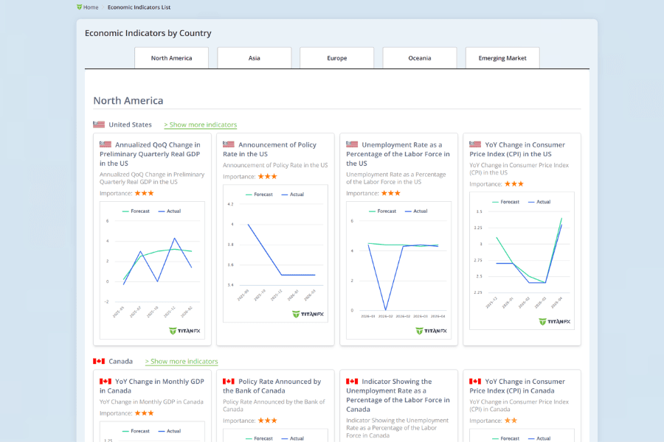Click the Canada flag next to Canada heading
664x442 pixels.
(99, 361)
